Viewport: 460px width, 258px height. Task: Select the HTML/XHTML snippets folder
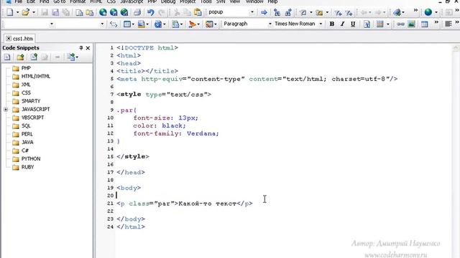[x=35, y=77]
